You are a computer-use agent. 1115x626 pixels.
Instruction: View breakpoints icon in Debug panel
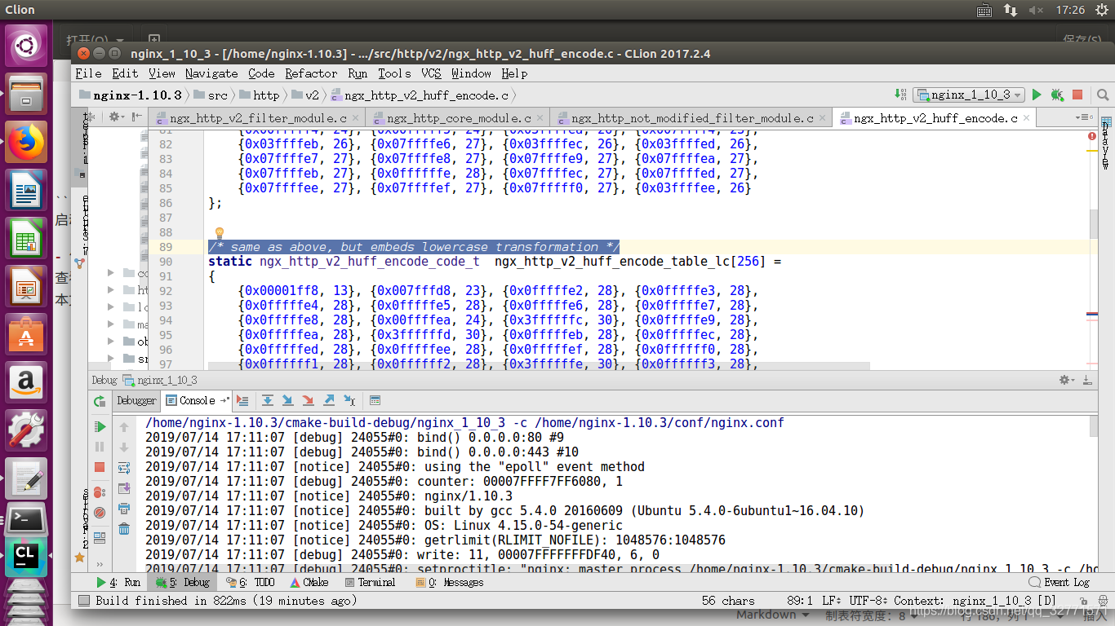pyautogui.click(x=100, y=492)
